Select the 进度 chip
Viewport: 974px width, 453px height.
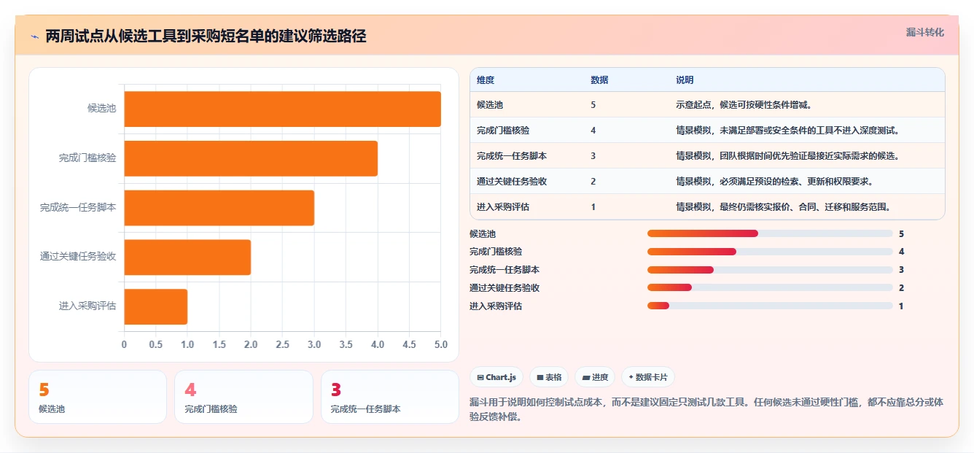pyautogui.click(x=595, y=377)
